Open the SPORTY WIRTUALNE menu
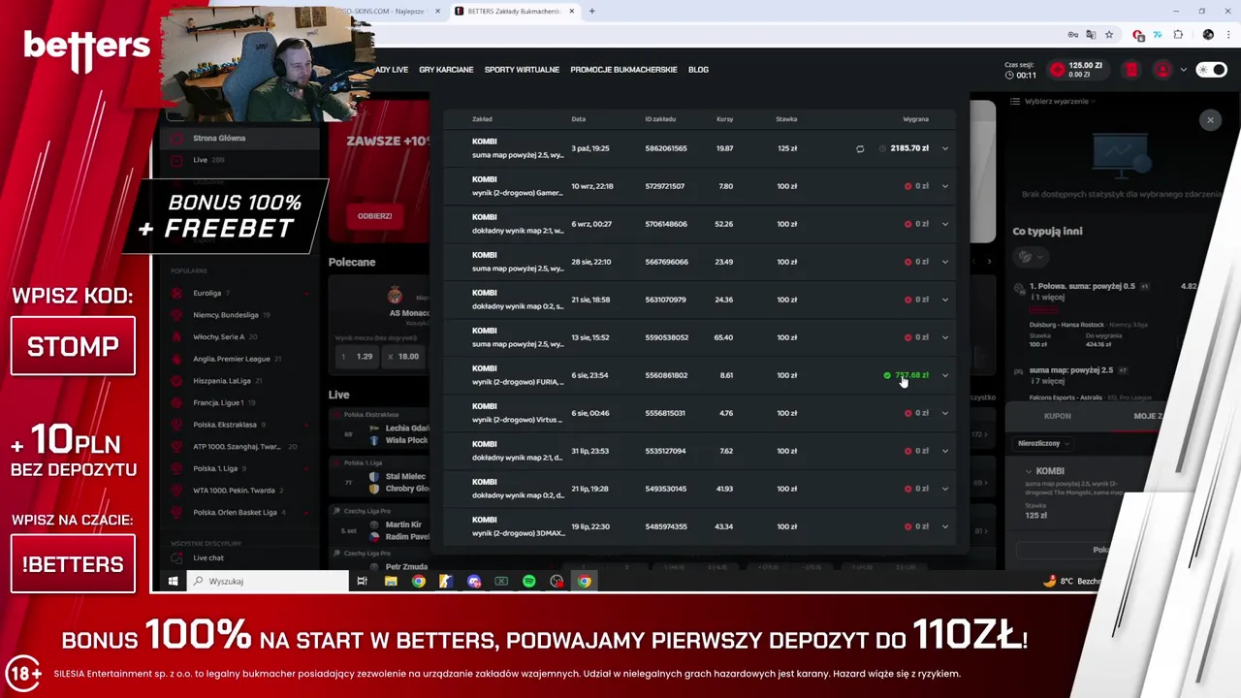 pos(522,70)
